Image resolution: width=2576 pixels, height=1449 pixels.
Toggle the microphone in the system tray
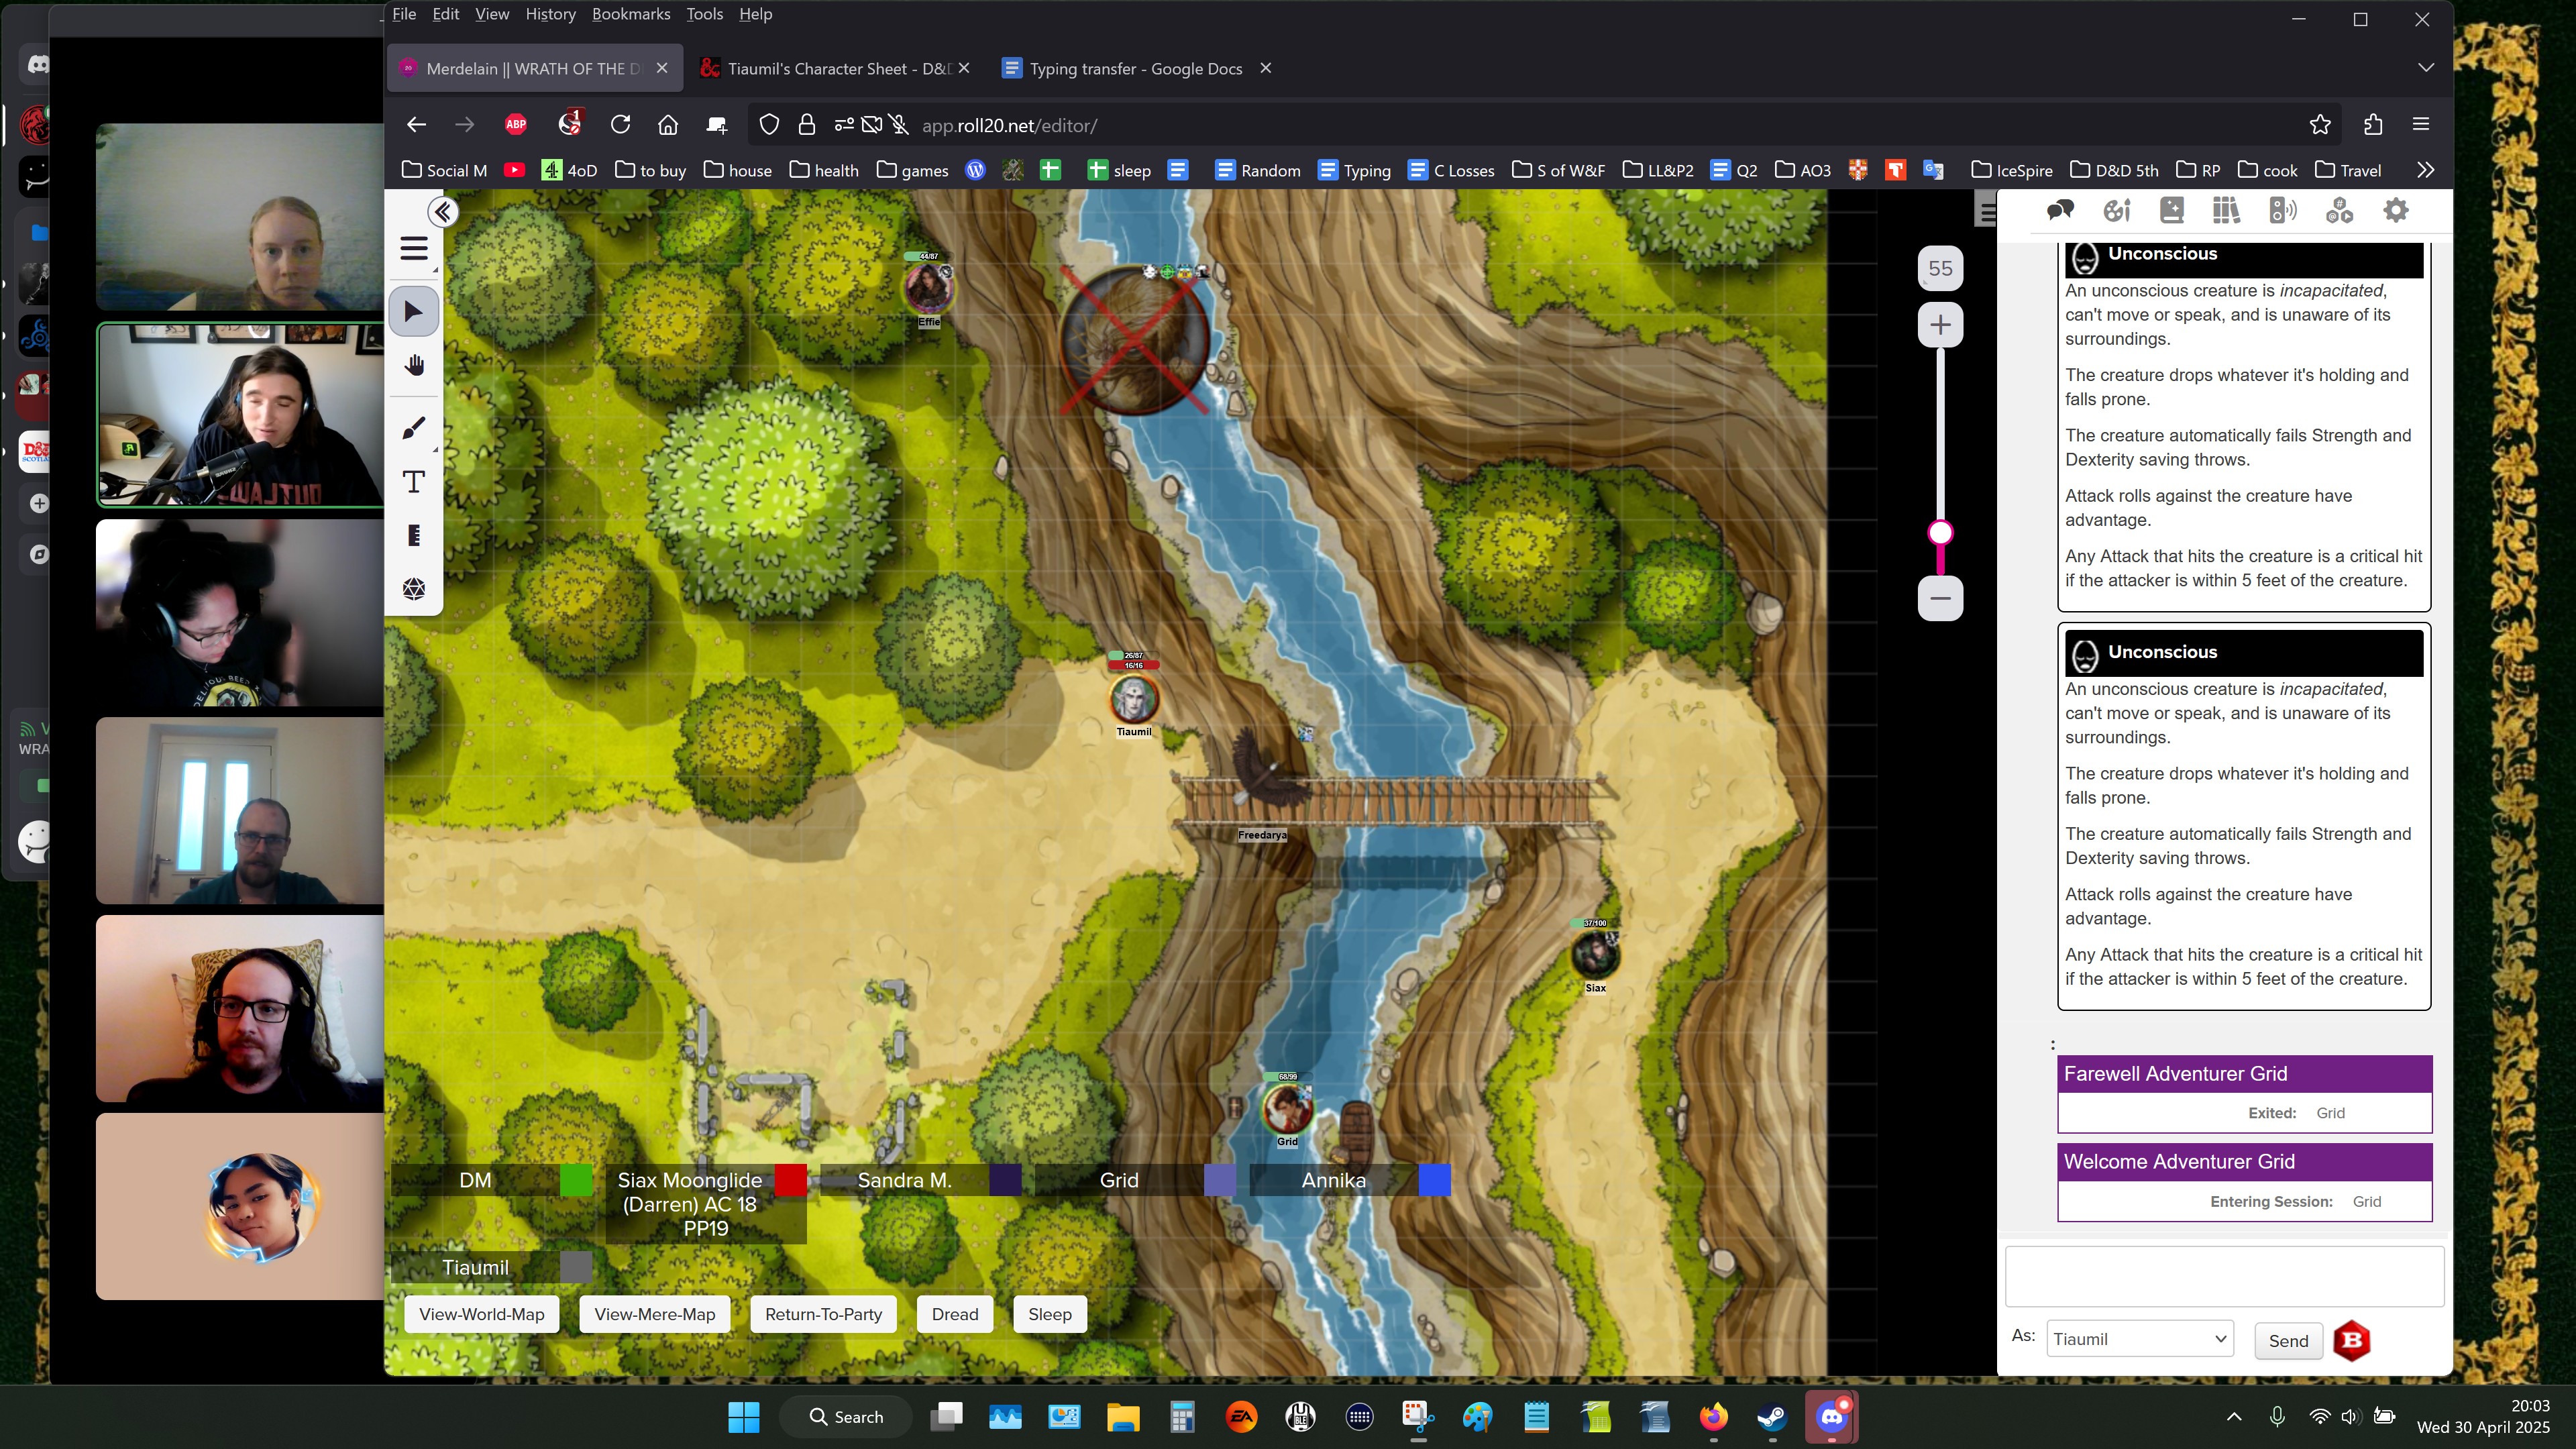pos(2277,1416)
